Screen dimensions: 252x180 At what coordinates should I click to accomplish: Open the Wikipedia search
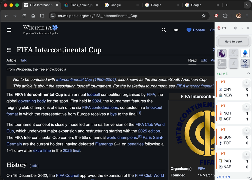(164, 30)
